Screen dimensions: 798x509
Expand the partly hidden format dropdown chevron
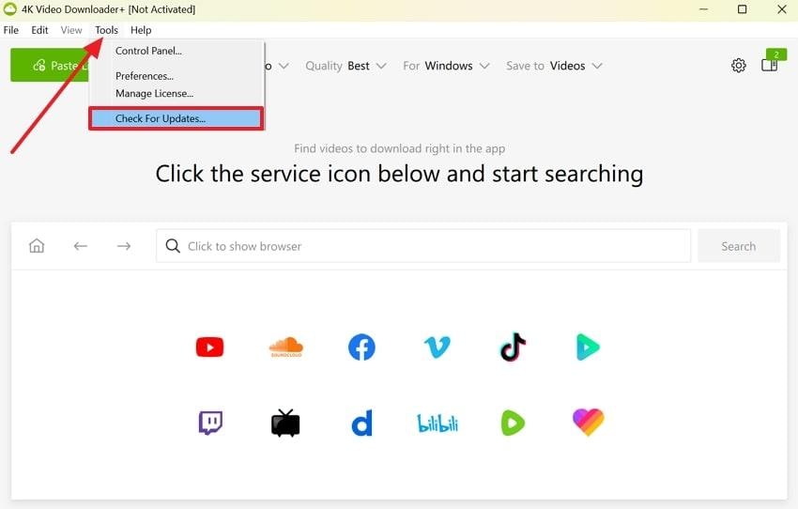(x=284, y=66)
